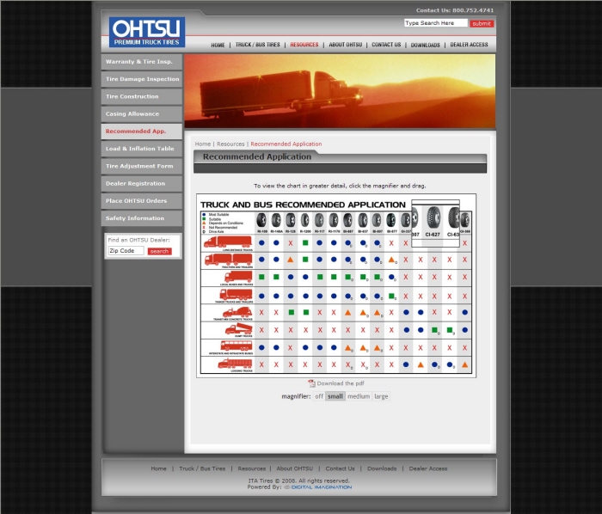The width and height of the screenshot is (602, 514).
Task: Click the red submit search button
Action: (482, 24)
